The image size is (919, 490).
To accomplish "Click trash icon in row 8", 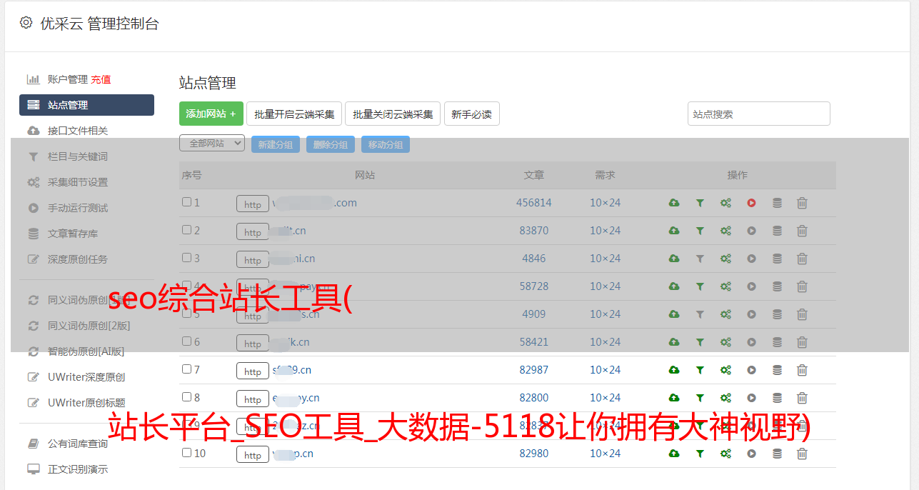I will pos(802,398).
